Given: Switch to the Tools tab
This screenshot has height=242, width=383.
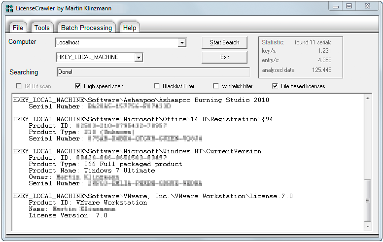Looking at the screenshot, I should (42, 28).
